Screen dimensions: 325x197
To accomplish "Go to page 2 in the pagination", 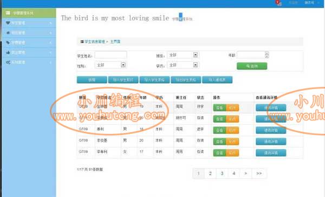I will coord(210,173).
